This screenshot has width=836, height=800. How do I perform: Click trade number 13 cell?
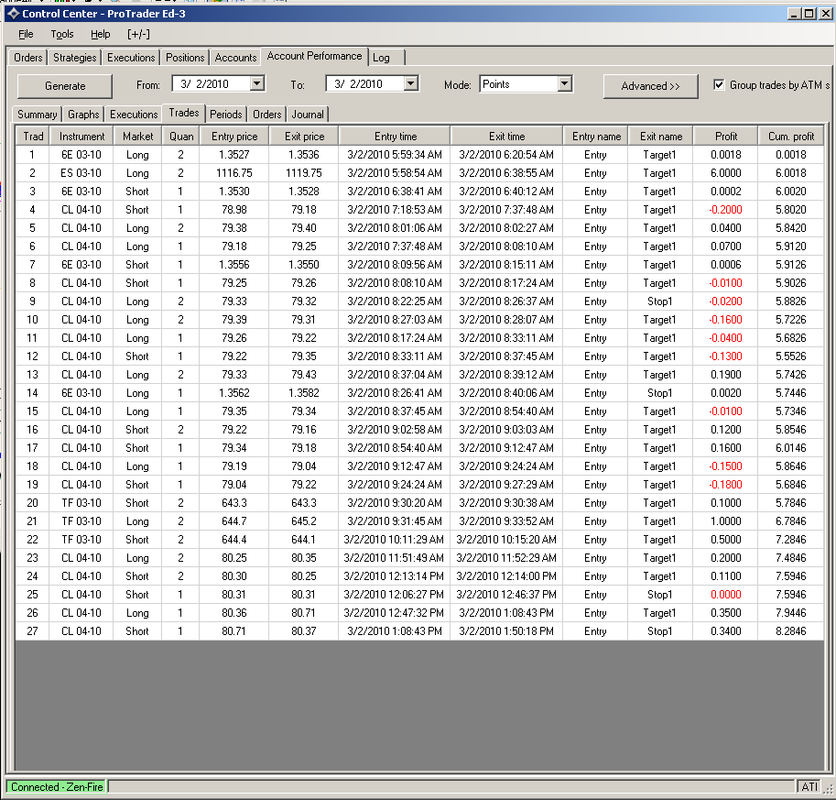click(x=32, y=375)
